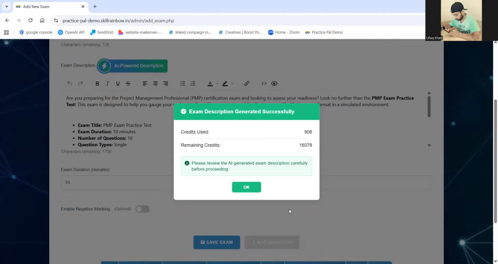Click the browser forward button
This screenshot has height=264, width=498.
click(x=19, y=20)
